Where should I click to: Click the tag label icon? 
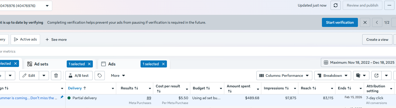tap(100, 76)
